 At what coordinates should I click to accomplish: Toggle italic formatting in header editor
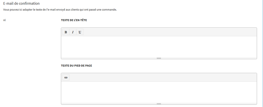[73, 32]
